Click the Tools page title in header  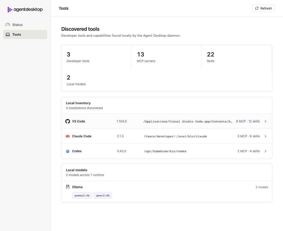tap(64, 8)
